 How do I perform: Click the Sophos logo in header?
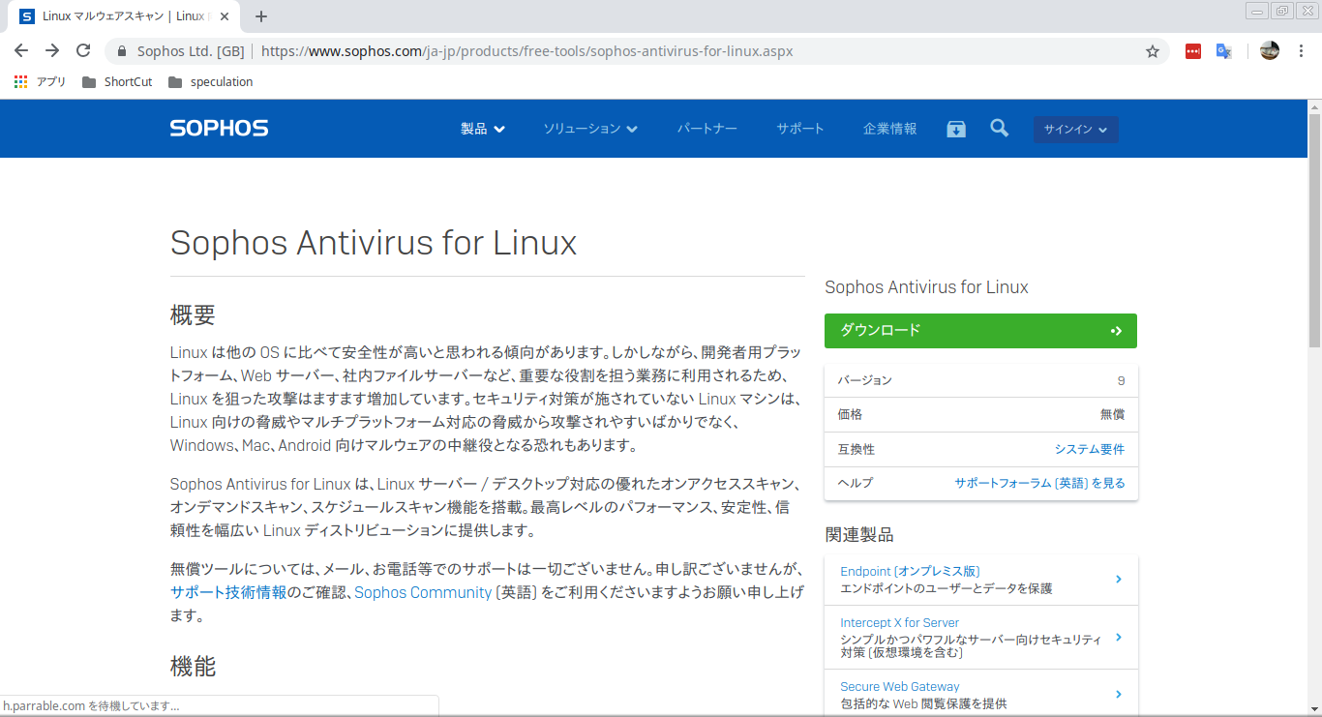219,129
